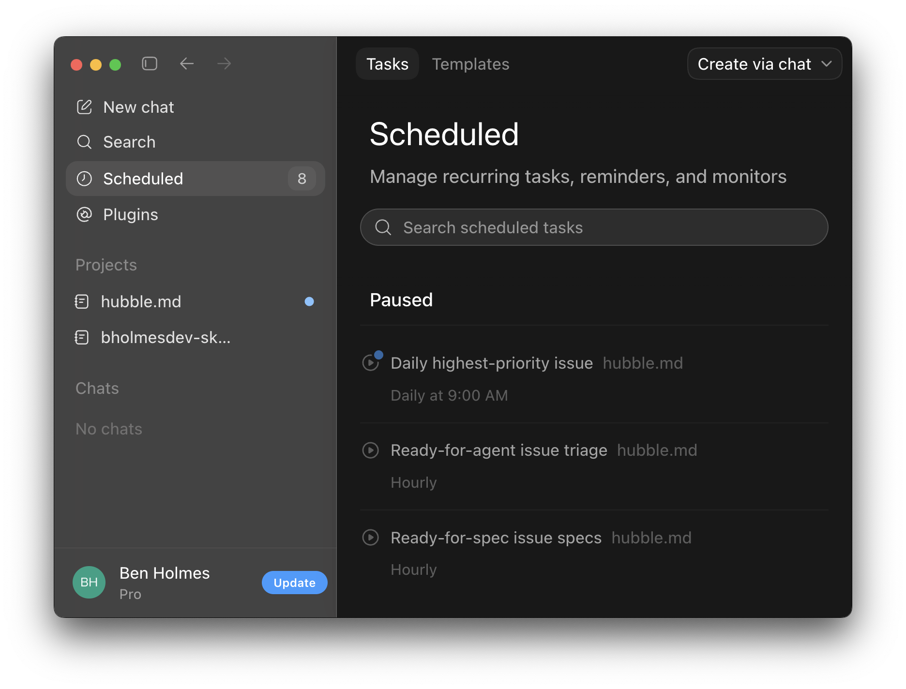906x689 pixels.
Task: Click the hubble.md project notebook icon
Action: [82, 301]
